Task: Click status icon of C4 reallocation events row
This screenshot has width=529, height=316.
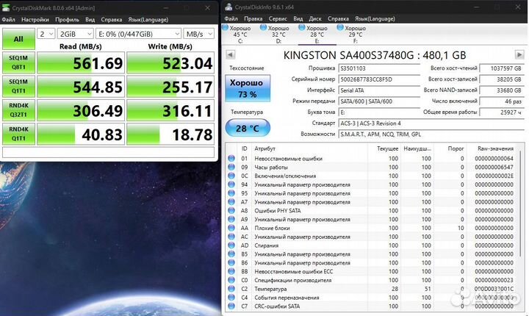Action: pyautogui.click(x=231, y=298)
